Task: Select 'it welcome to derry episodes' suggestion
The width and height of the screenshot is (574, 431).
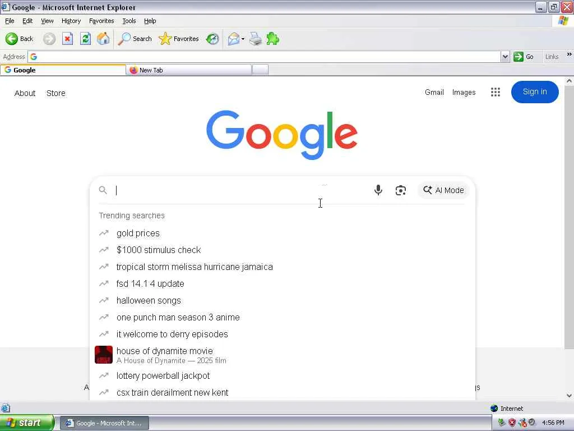Action: tap(283, 334)
